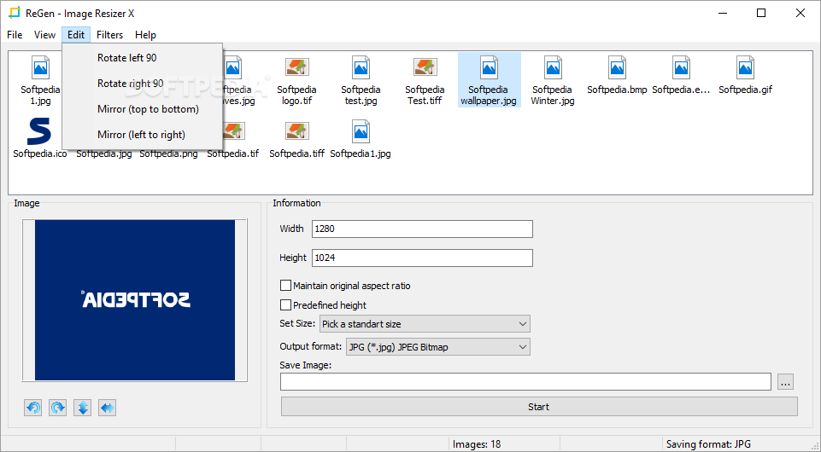Viewport: 821px width, 452px height.
Task: Select the Softpedia Winter.jpg file
Action: point(553,80)
